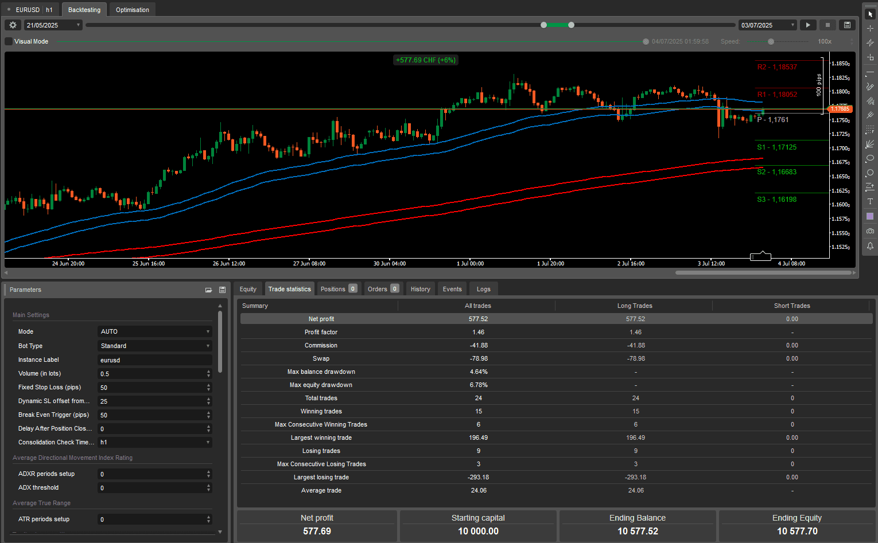Click the right handle of the date range slider
The image size is (878, 543).
(571, 25)
